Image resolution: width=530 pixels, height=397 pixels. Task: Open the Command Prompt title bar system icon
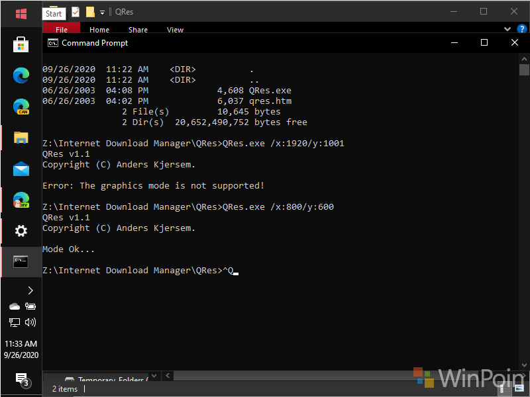(x=53, y=43)
